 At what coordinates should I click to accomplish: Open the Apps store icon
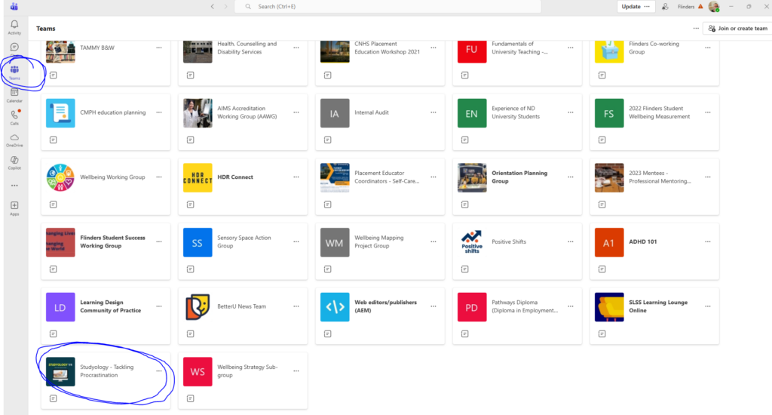[14, 207]
